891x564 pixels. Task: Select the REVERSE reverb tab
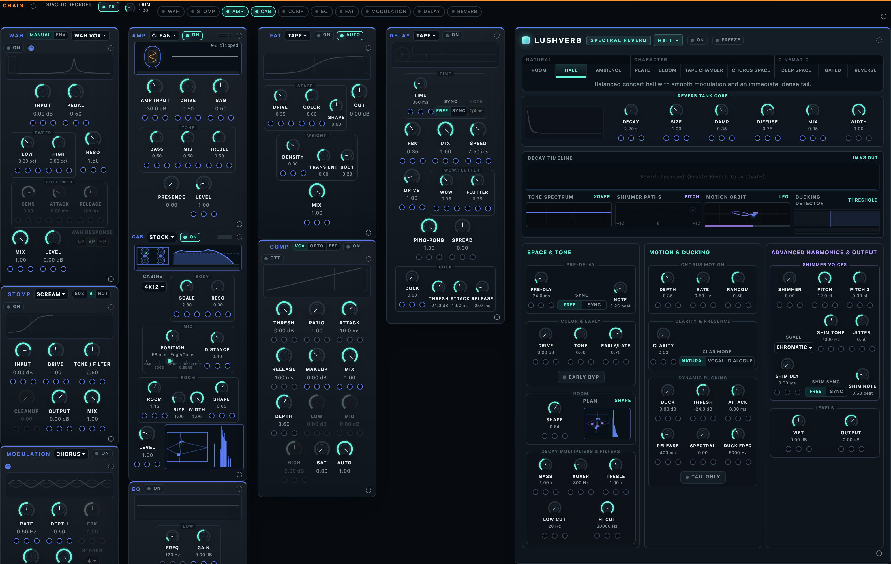[x=865, y=70]
